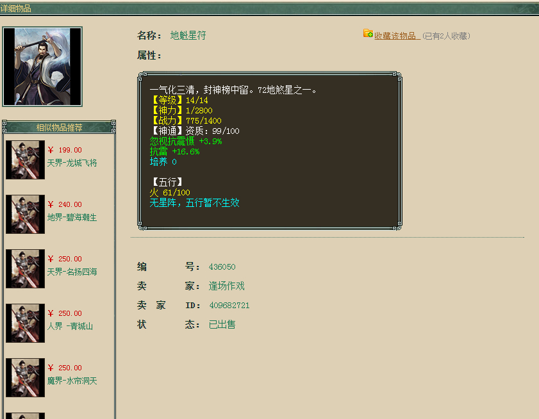Click the 火 61/100 value
The height and width of the screenshot is (419, 539).
[170, 192]
